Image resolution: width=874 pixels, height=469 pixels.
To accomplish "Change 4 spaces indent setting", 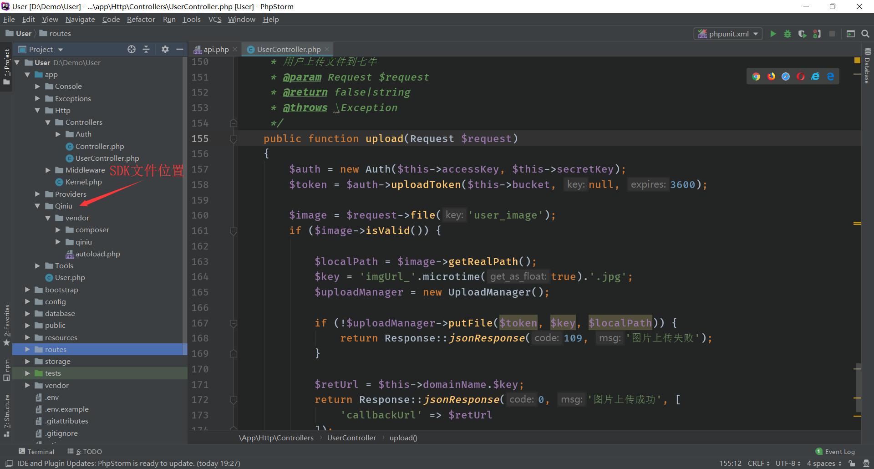I will pyautogui.click(x=824, y=464).
